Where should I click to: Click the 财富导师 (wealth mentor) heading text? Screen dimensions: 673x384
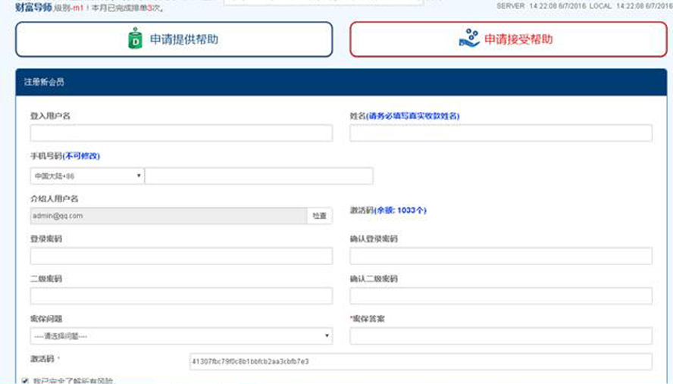(33, 8)
